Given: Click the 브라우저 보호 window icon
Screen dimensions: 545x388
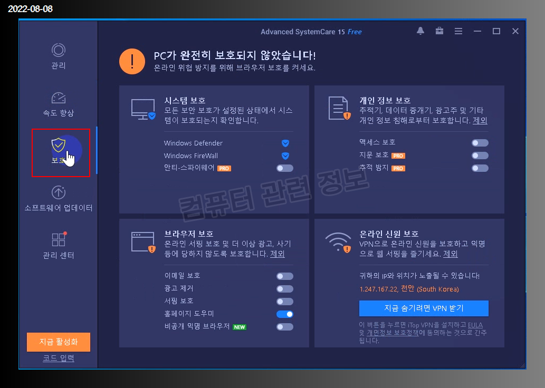Looking at the screenshot, I should click(143, 242).
